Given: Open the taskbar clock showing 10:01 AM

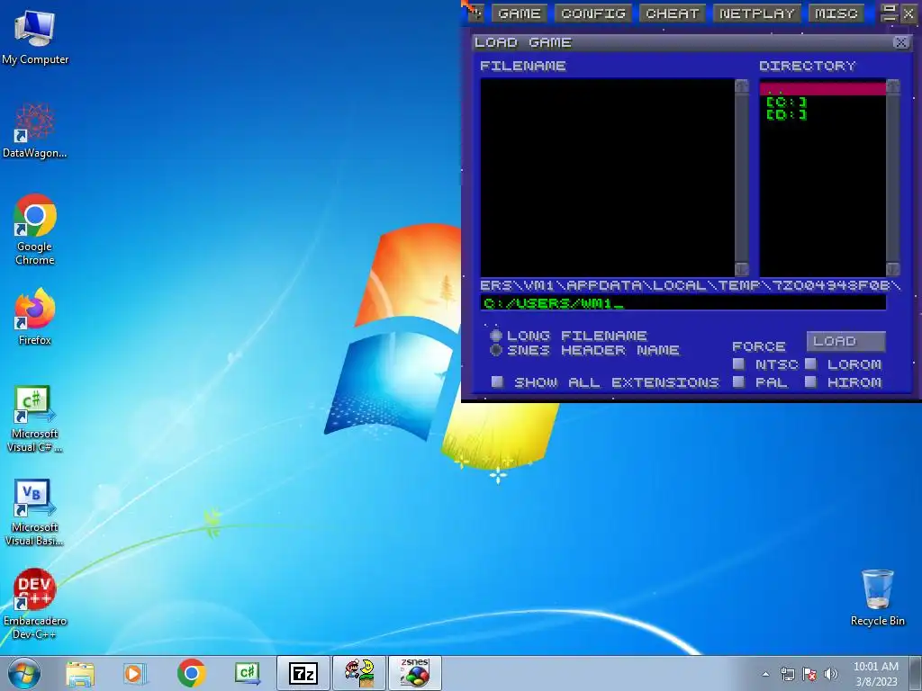Looking at the screenshot, I should (875, 673).
